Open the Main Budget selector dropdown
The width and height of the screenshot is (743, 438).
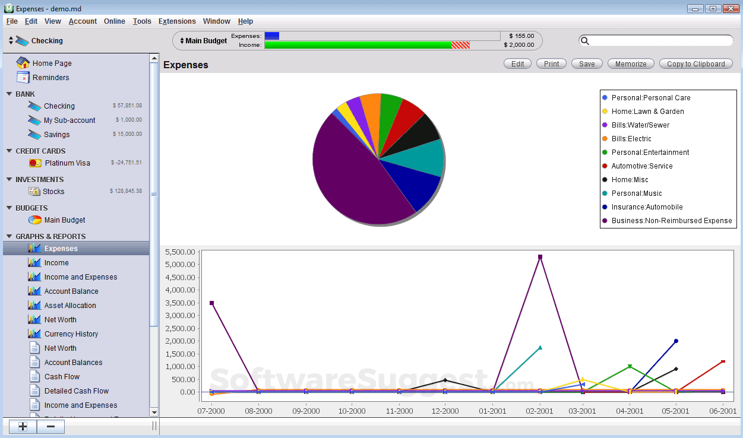202,41
